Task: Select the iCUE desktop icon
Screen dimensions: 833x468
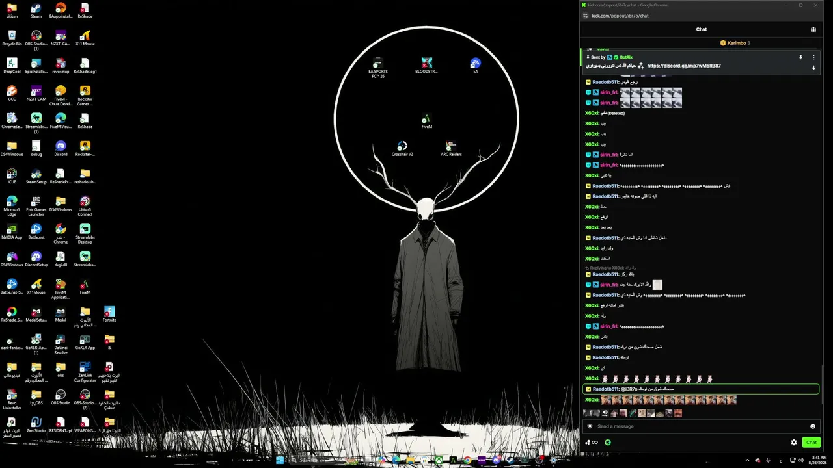Action: pos(12,175)
